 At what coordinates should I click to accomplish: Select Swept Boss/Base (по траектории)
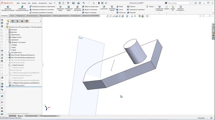coord(42,7)
